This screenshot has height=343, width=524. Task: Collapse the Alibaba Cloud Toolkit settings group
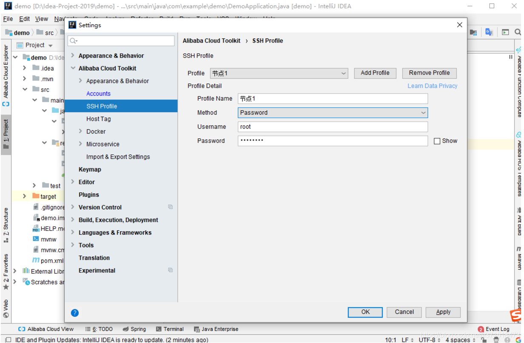pos(73,68)
